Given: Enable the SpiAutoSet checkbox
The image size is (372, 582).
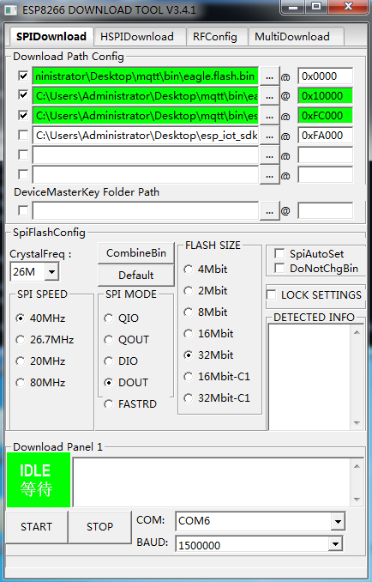Looking at the screenshot, I should [279, 254].
